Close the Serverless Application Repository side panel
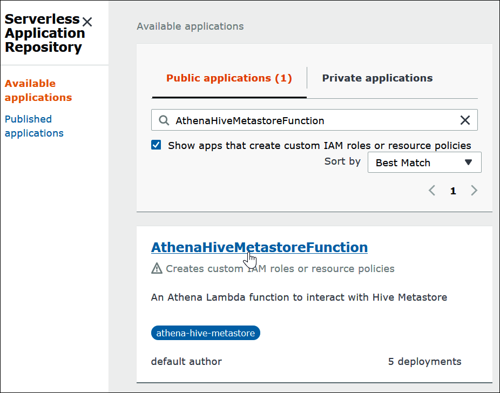The width and height of the screenshot is (500, 393). click(87, 22)
